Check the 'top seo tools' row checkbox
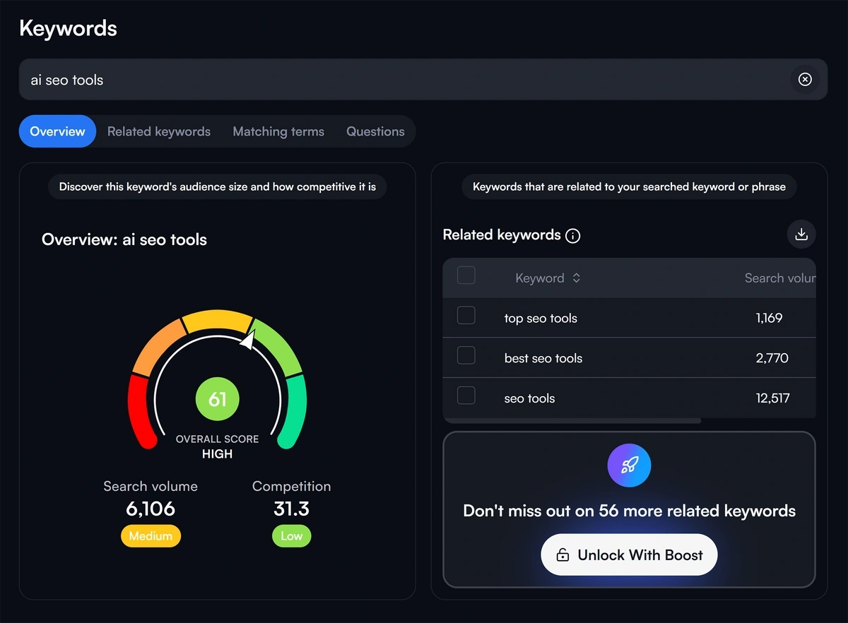Viewport: 848px width, 623px height. [466, 315]
